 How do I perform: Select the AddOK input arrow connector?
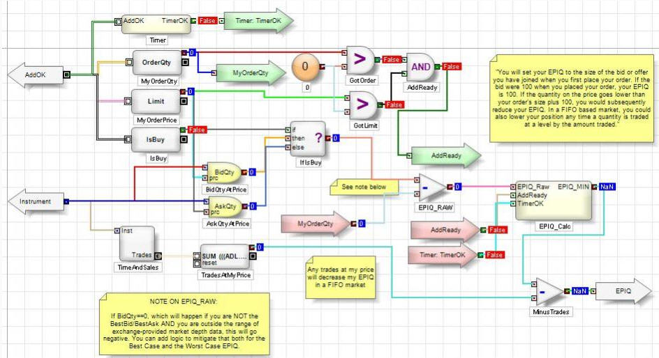pos(35,75)
